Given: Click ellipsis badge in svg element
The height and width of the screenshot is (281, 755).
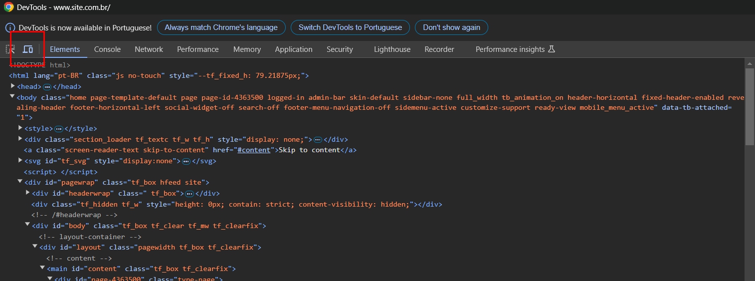Looking at the screenshot, I should coord(186,161).
